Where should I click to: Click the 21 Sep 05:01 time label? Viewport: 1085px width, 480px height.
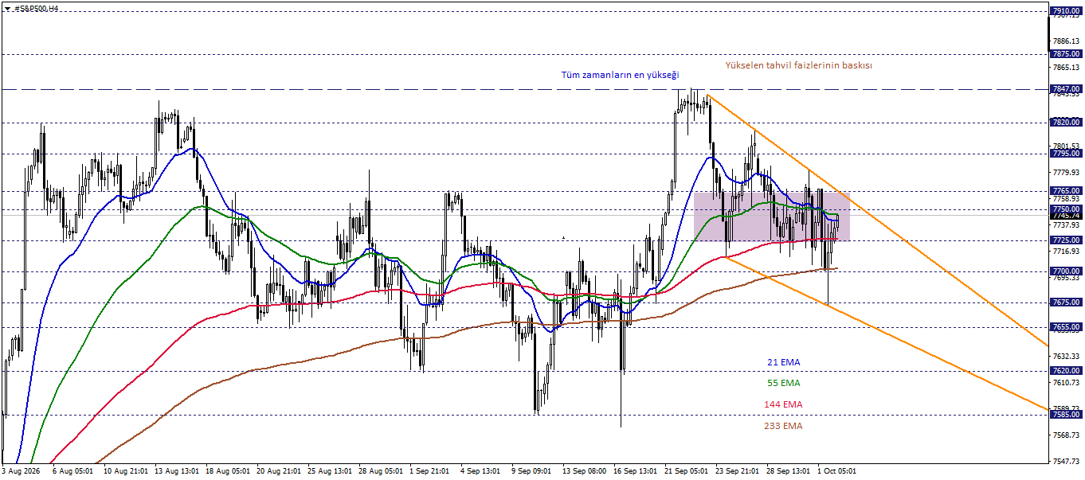click(x=687, y=471)
